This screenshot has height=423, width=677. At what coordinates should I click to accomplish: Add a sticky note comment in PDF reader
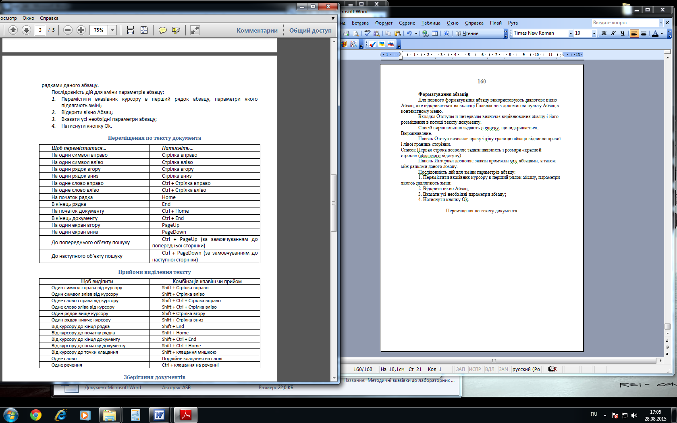(x=163, y=30)
